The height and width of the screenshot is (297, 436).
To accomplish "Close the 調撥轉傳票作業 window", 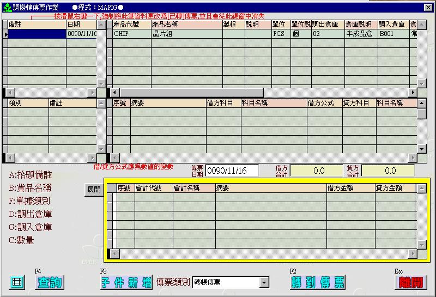I will tap(428, 7).
